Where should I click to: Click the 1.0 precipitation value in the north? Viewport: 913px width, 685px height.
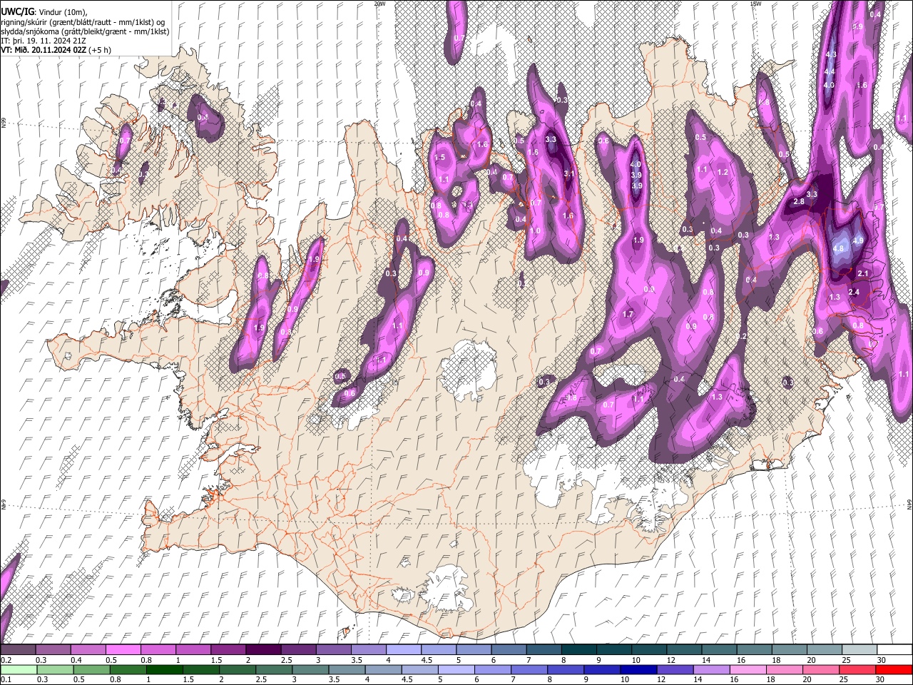pos(534,230)
